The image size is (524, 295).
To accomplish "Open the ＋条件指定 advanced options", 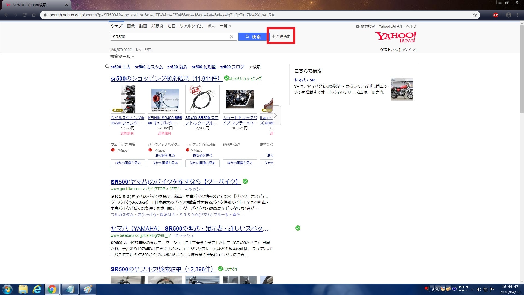I will tap(281, 36).
